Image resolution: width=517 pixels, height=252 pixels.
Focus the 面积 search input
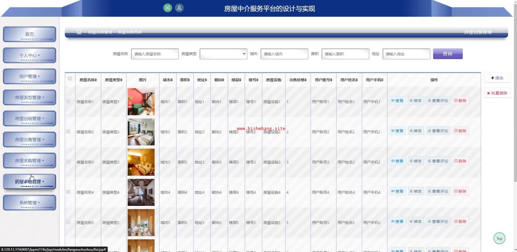(x=345, y=54)
